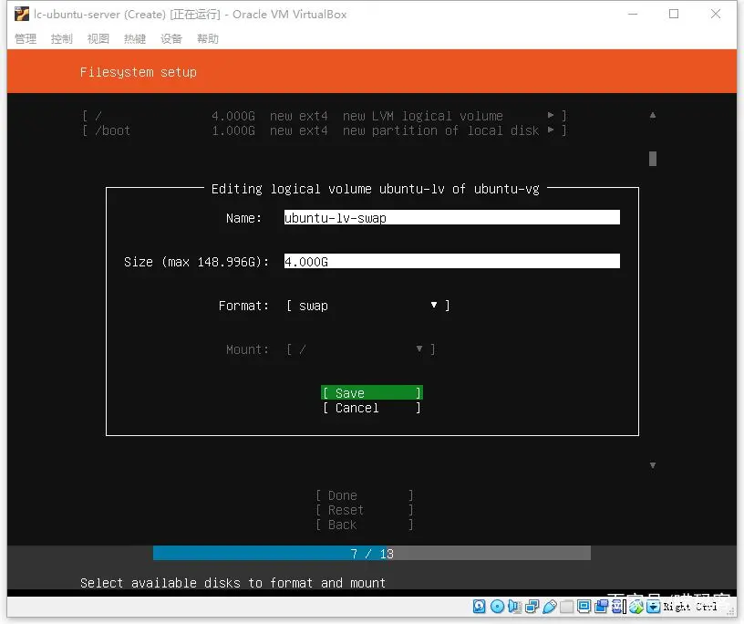This screenshot has height=624, width=744.
Task: Open the 管理 menu
Action: [26, 39]
